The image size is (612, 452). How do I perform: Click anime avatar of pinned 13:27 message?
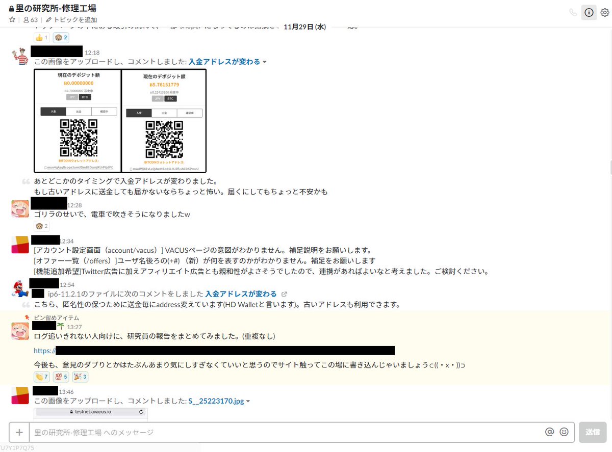20,331
